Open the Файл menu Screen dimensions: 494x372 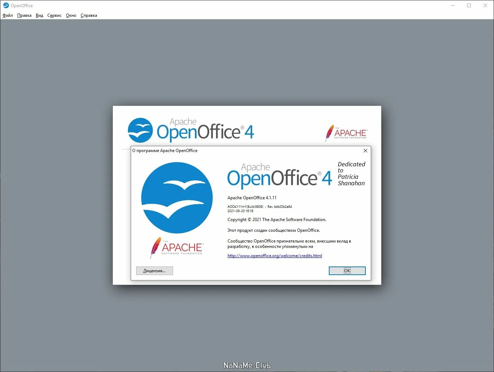click(x=8, y=15)
